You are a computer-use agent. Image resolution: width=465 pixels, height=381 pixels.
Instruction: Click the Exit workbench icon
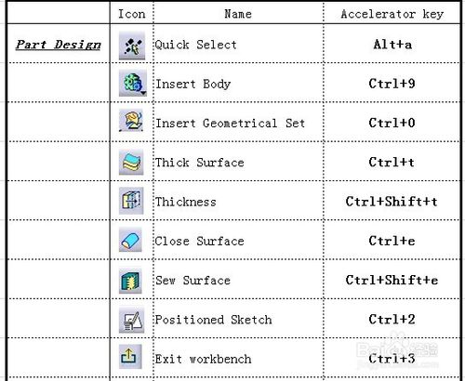130,357
